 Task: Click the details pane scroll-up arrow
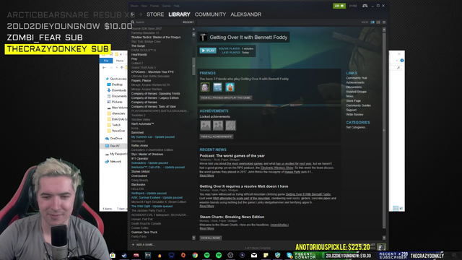coord(384,30)
